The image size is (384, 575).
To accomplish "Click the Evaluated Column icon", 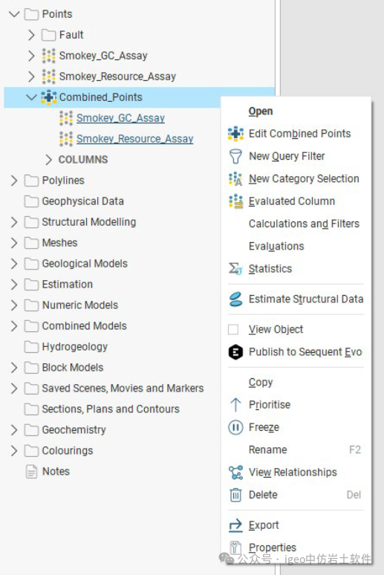I will (x=235, y=201).
